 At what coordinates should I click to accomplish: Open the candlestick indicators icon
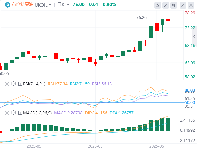[174, 5]
